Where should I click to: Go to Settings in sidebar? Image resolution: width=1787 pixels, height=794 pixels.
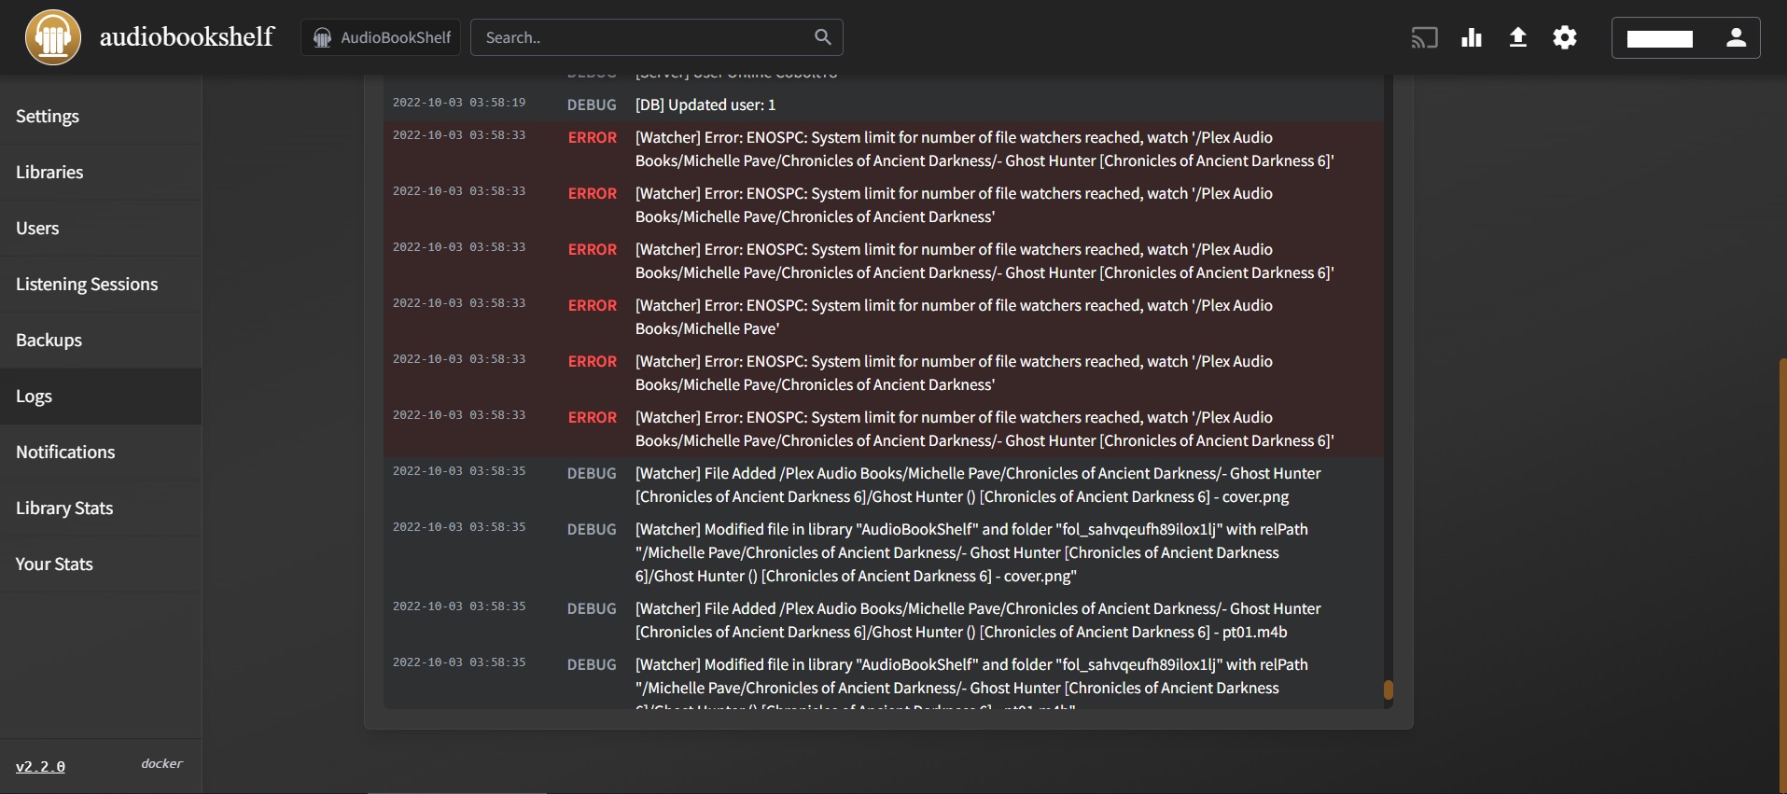coord(101,117)
